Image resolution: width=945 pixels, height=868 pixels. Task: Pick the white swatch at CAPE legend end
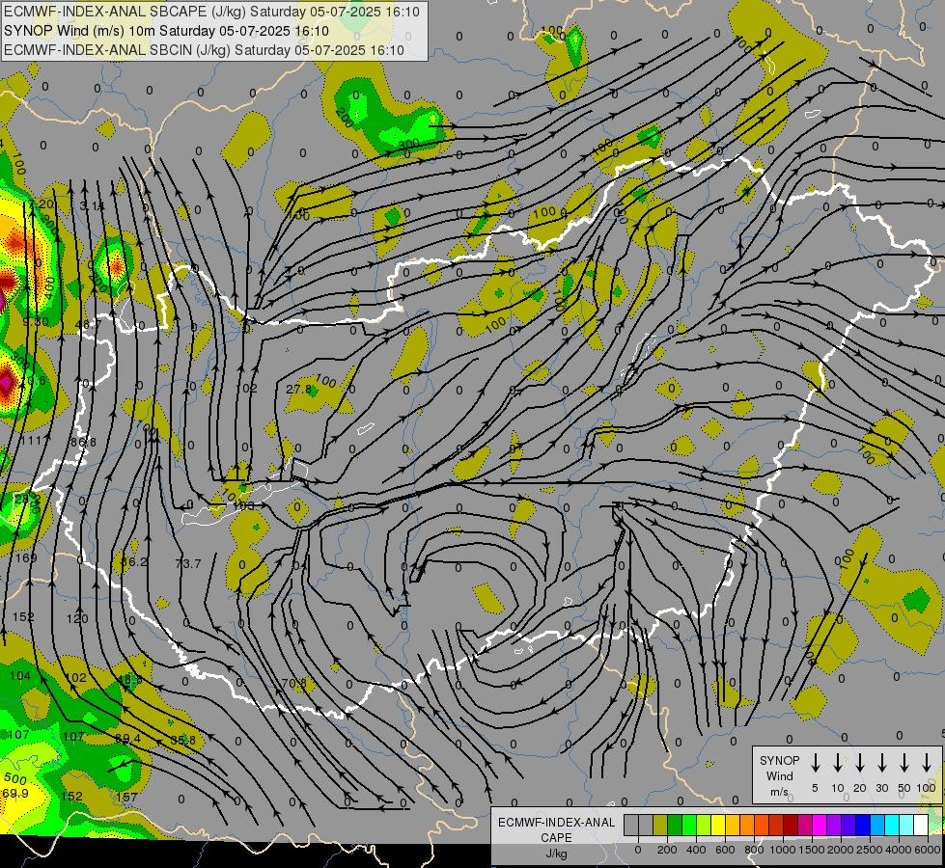point(920,826)
